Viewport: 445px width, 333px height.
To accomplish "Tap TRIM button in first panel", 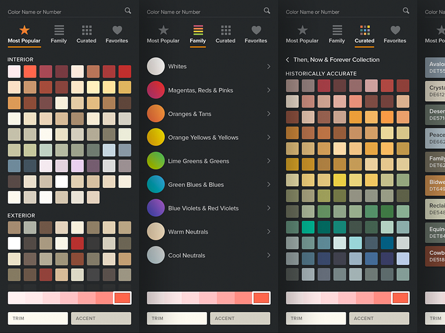I will click(x=38, y=319).
